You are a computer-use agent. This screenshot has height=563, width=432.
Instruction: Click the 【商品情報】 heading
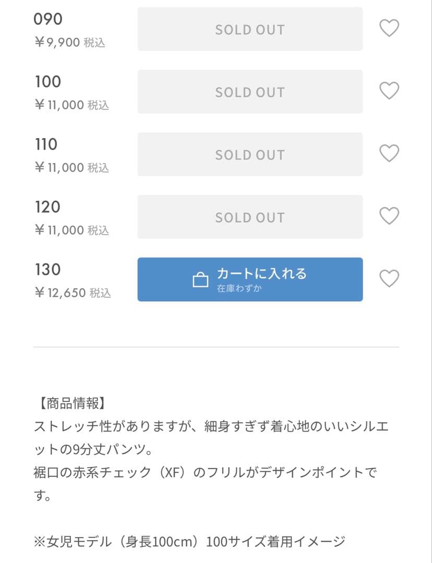point(72,403)
